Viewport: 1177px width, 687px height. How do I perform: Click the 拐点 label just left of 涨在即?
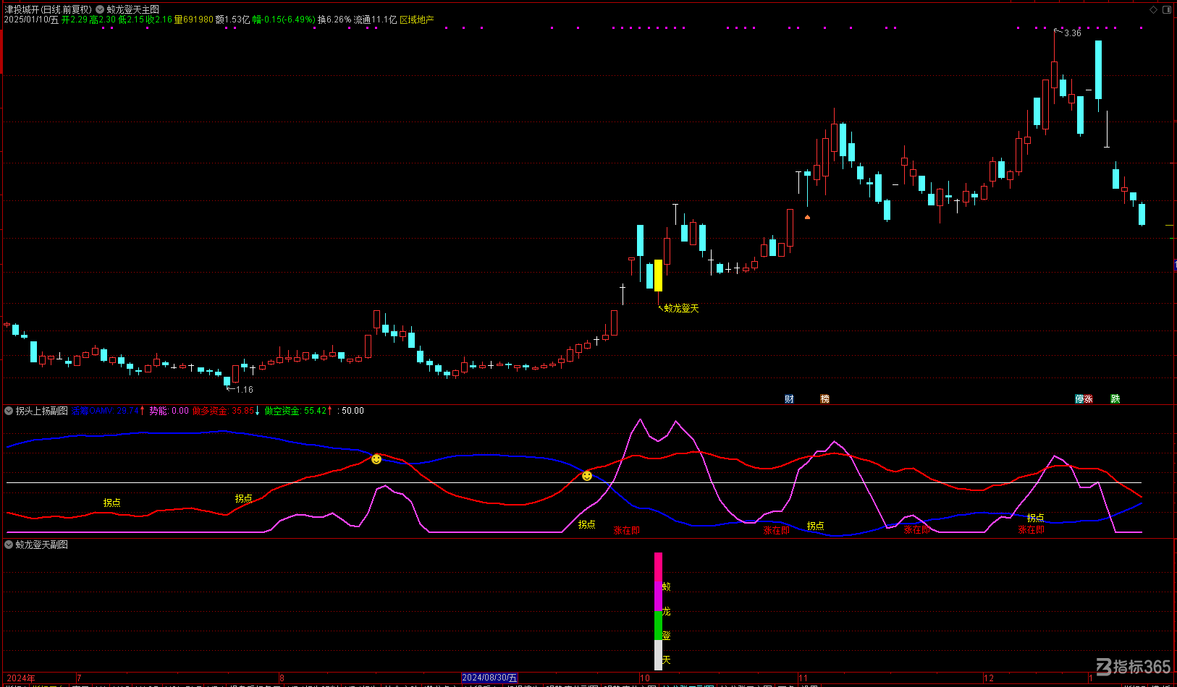(586, 524)
